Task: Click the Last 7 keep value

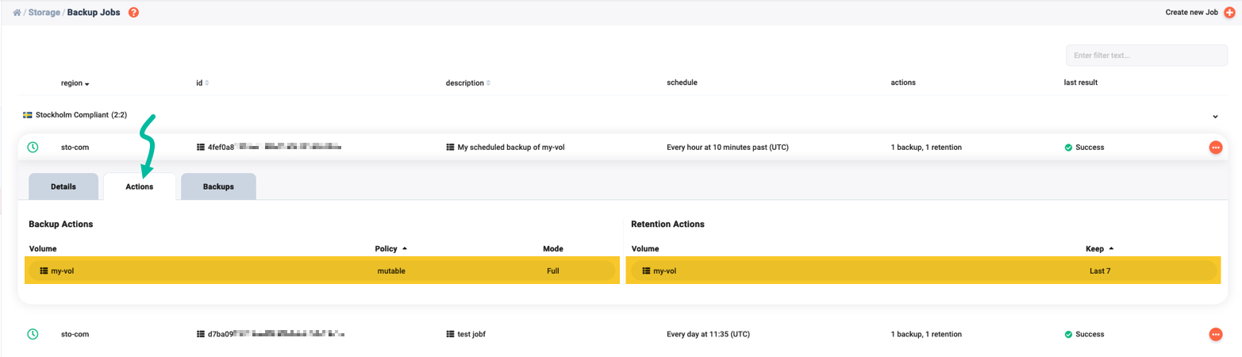Action: (1100, 271)
